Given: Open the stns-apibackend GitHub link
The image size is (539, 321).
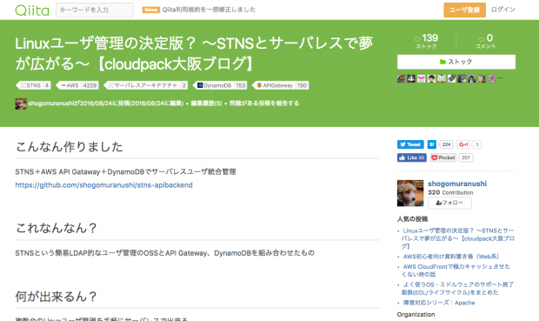Looking at the screenshot, I should [103, 185].
